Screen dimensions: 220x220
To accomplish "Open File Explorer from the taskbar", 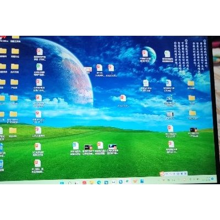I will point(91,183).
